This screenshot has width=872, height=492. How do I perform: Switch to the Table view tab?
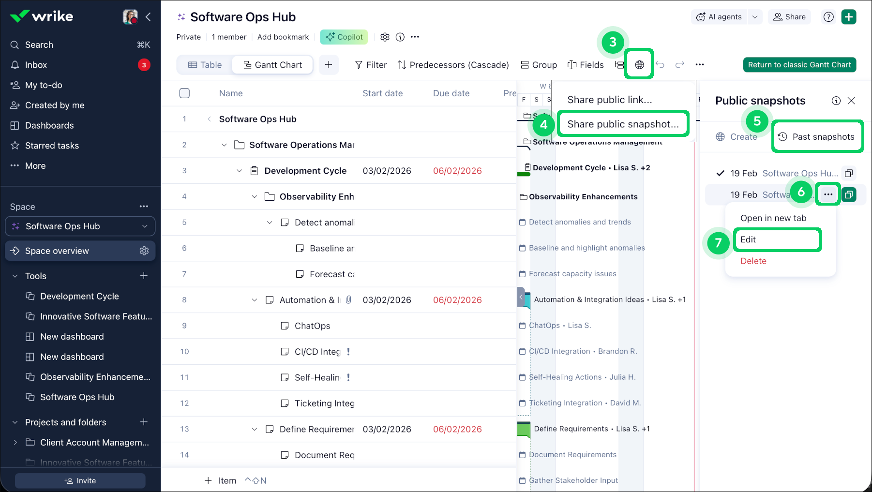205,65
